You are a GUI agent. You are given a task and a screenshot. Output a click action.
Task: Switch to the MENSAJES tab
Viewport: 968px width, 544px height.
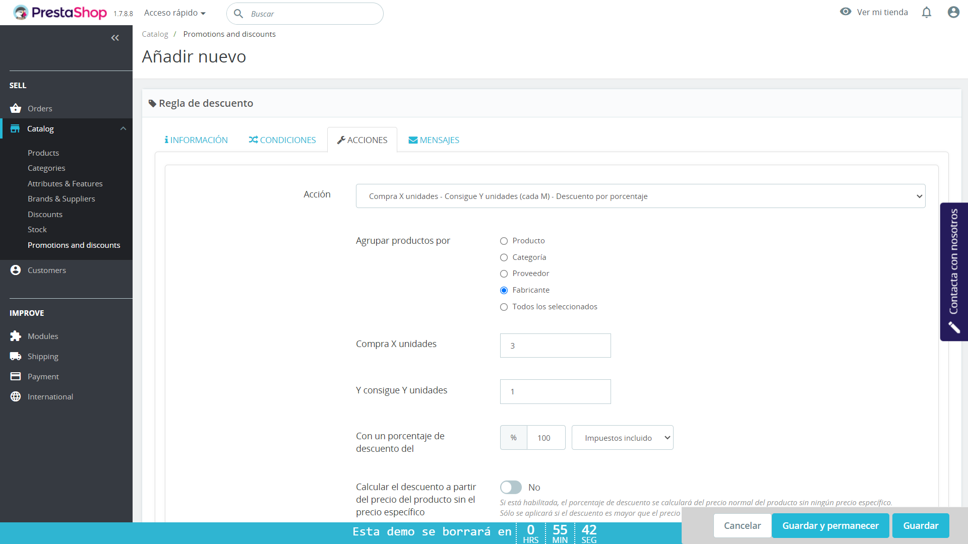(x=434, y=140)
